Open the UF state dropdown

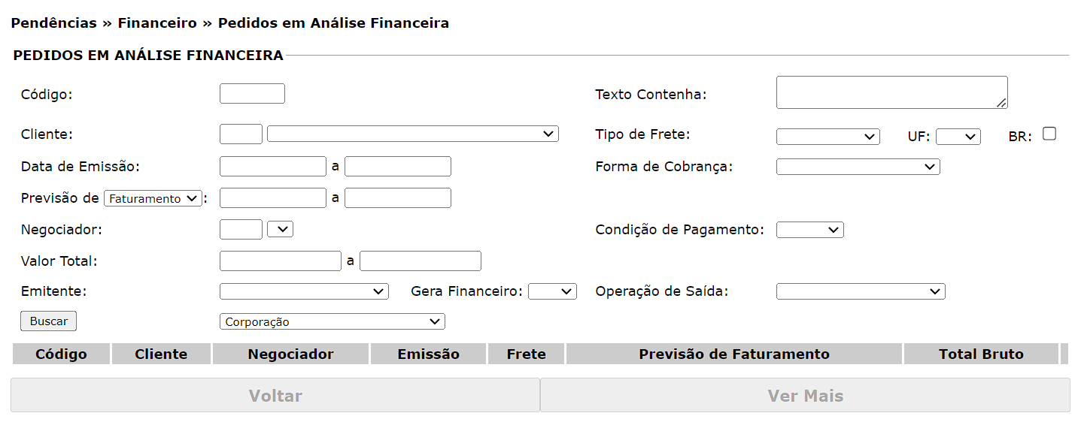coord(958,137)
